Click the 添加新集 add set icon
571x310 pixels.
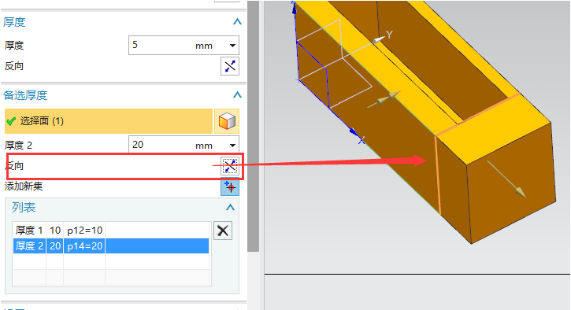coord(230,187)
